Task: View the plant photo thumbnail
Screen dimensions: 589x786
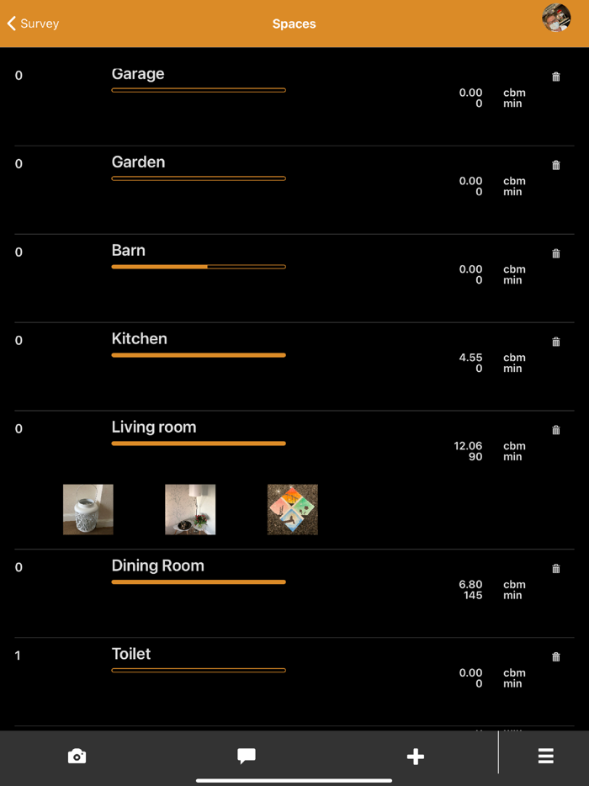Action: pos(190,509)
